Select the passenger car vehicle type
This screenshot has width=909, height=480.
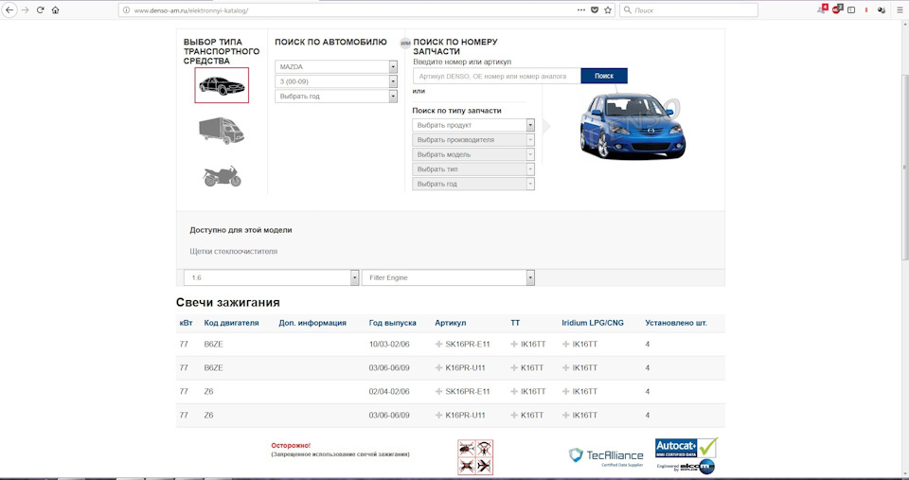(222, 85)
